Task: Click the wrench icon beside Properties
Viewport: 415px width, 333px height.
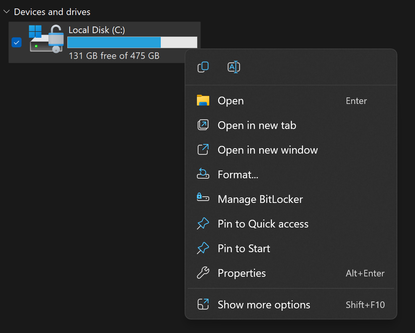Action: (x=203, y=273)
